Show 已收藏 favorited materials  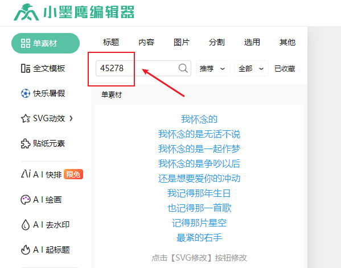tap(285, 69)
